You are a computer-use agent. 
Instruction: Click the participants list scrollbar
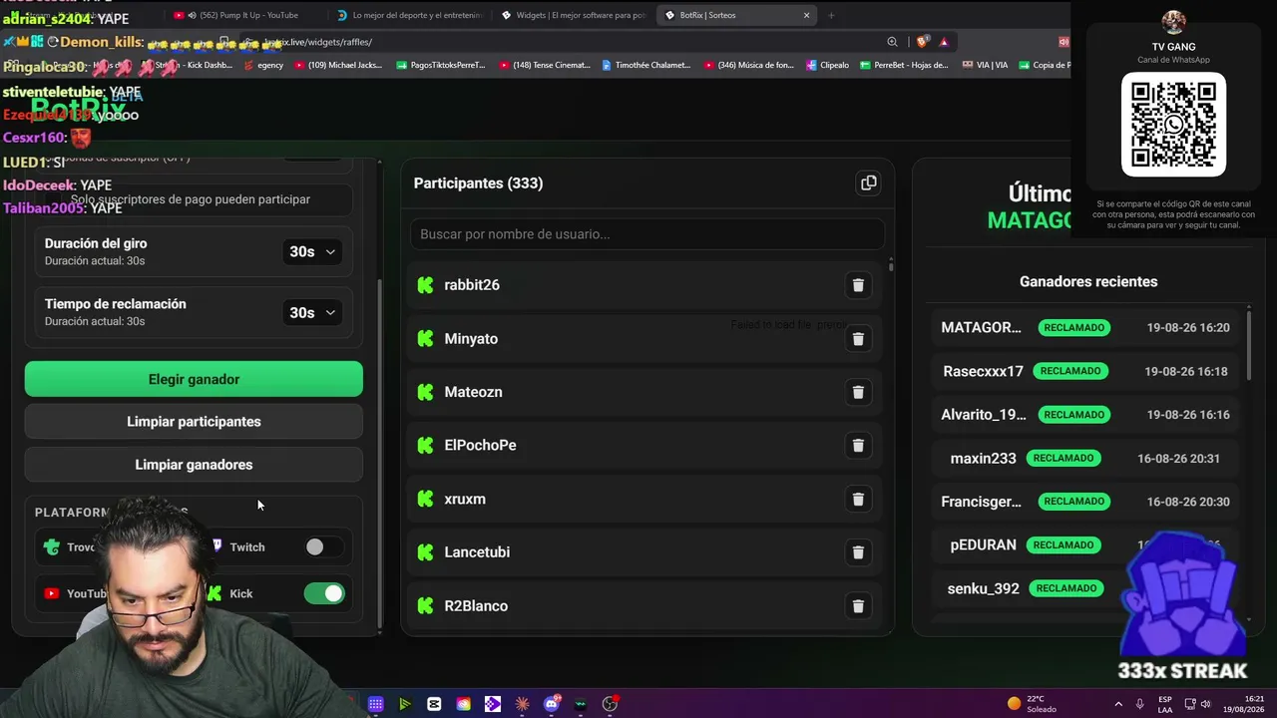(891, 264)
